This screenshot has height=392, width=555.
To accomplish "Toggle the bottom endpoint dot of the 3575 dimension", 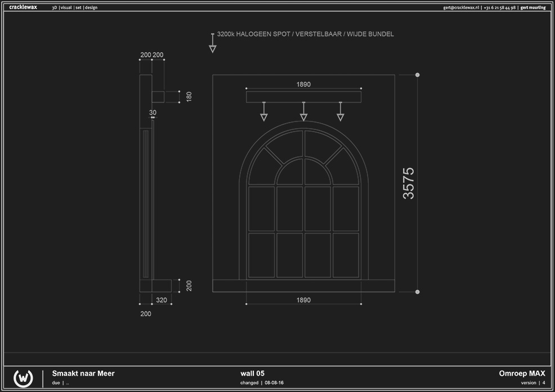I will click(x=417, y=291).
